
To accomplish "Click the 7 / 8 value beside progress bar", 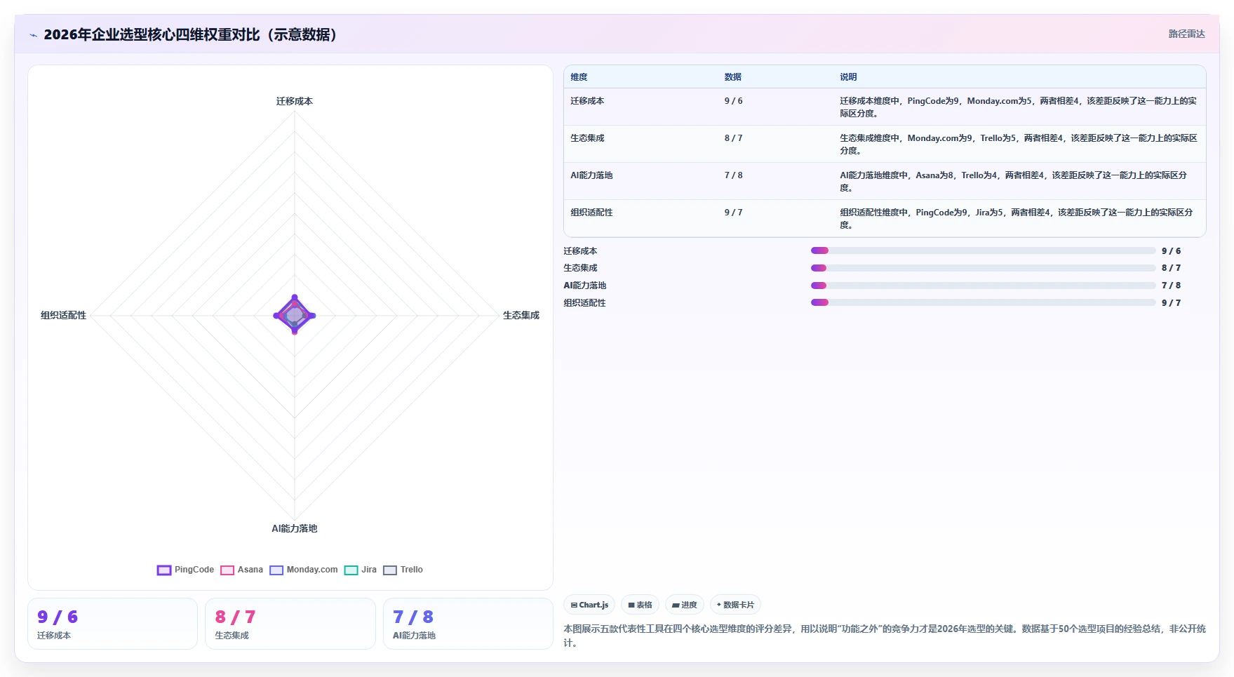I will click(x=1171, y=286).
